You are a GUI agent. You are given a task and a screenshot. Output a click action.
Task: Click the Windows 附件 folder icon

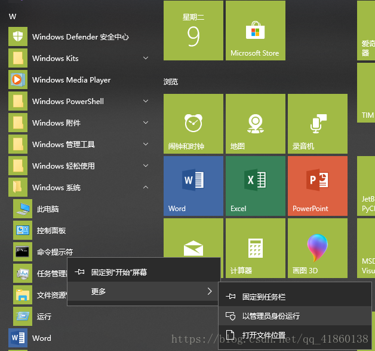(x=18, y=123)
